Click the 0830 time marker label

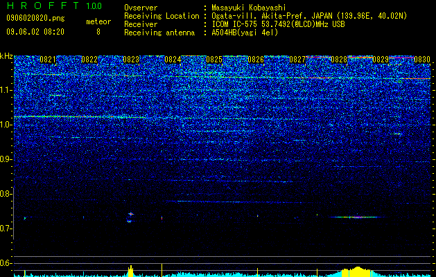422,60
